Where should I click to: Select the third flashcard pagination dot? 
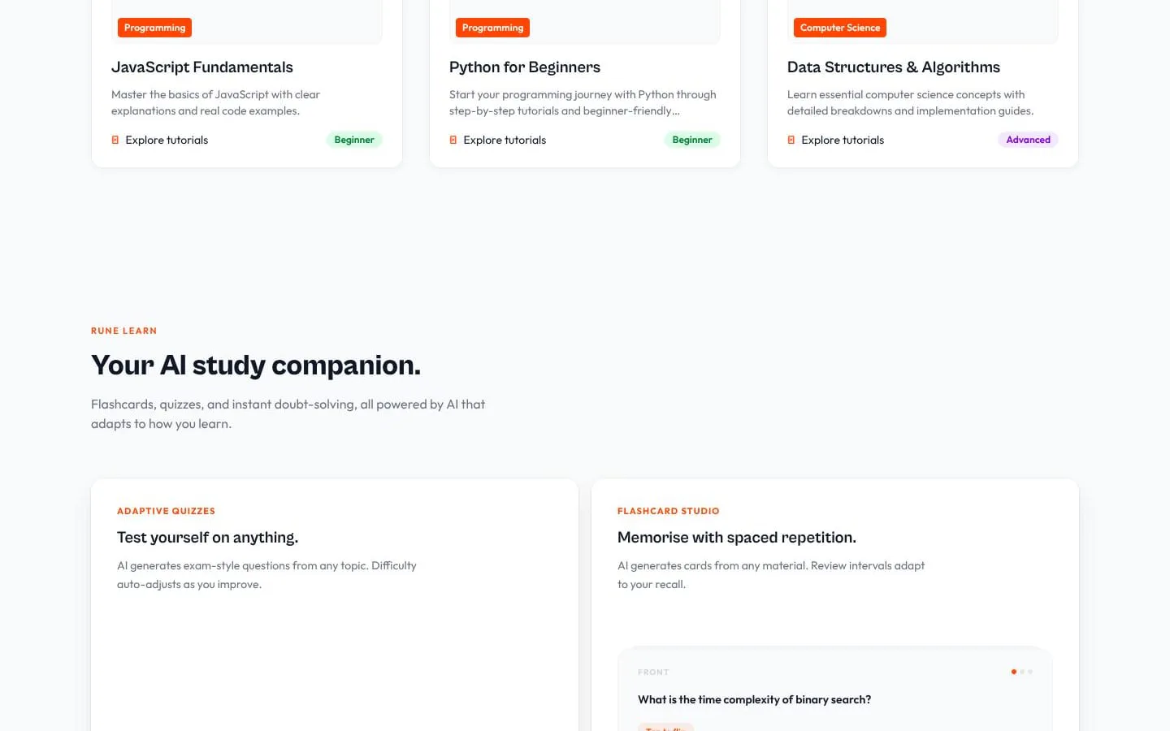point(1030,672)
